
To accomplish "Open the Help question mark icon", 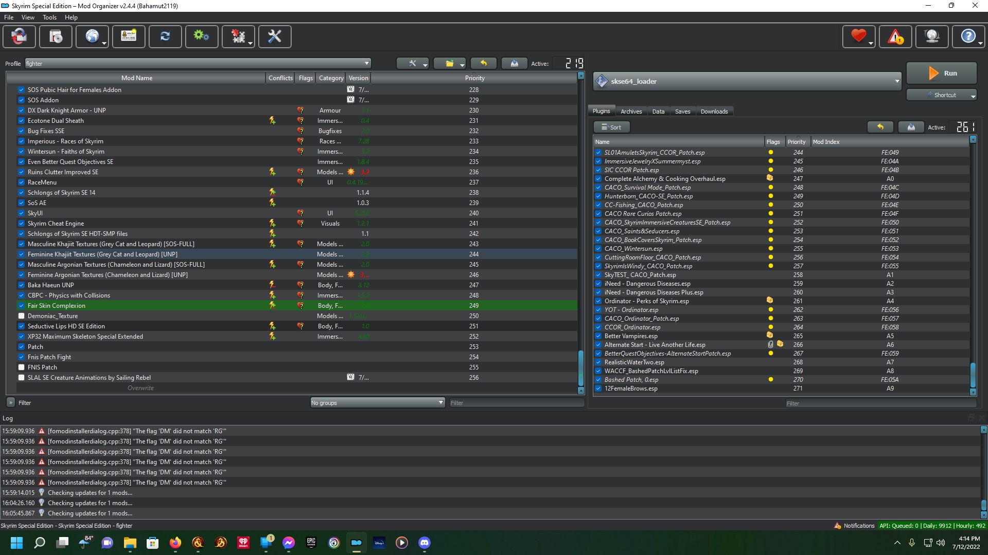I will click(x=968, y=37).
